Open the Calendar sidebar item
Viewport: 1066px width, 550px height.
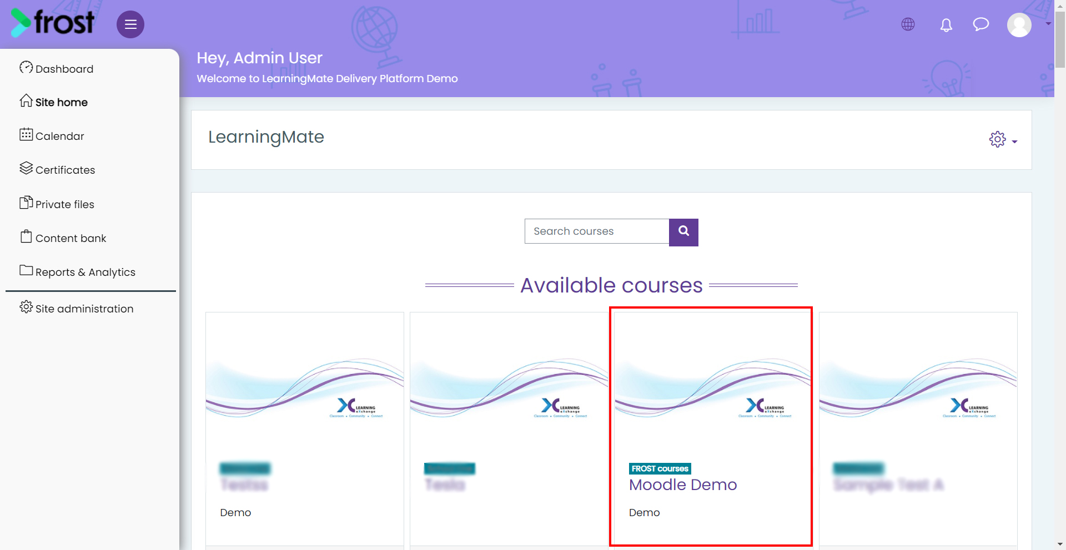click(52, 135)
